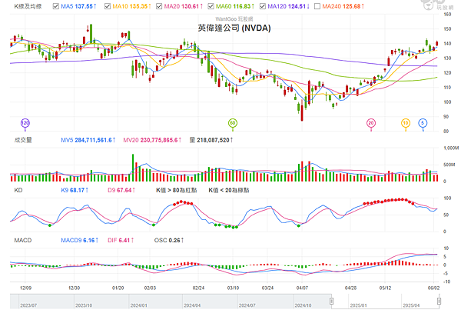The height and width of the screenshot is (310, 461).
Task: Click the 2025/04 label in range navigator
Action: point(411,305)
